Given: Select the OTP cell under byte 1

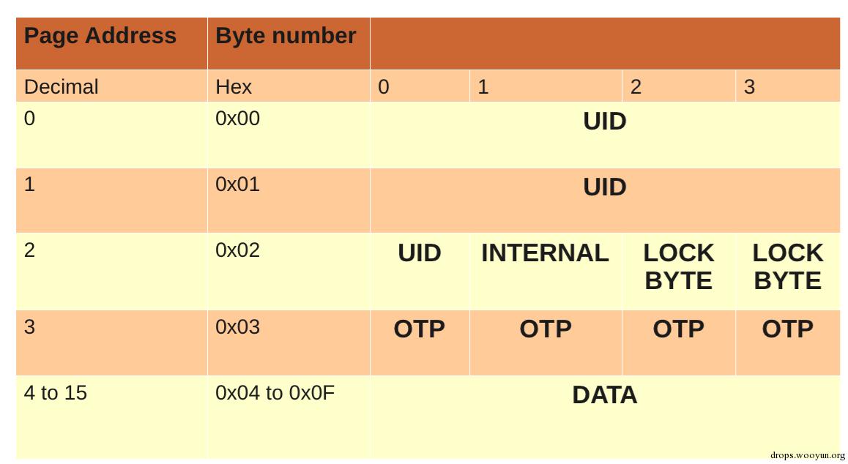Looking at the screenshot, I should pos(546,329).
